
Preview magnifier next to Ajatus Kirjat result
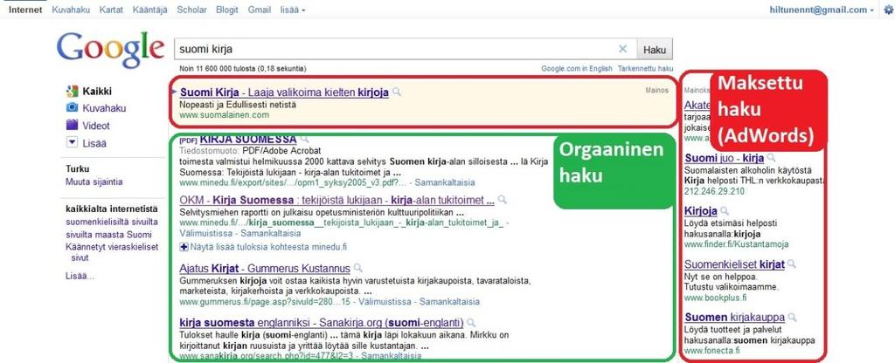357,268
